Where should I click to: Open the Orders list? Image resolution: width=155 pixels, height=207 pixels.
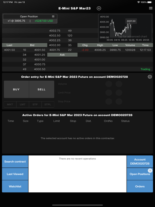coord(140,186)
